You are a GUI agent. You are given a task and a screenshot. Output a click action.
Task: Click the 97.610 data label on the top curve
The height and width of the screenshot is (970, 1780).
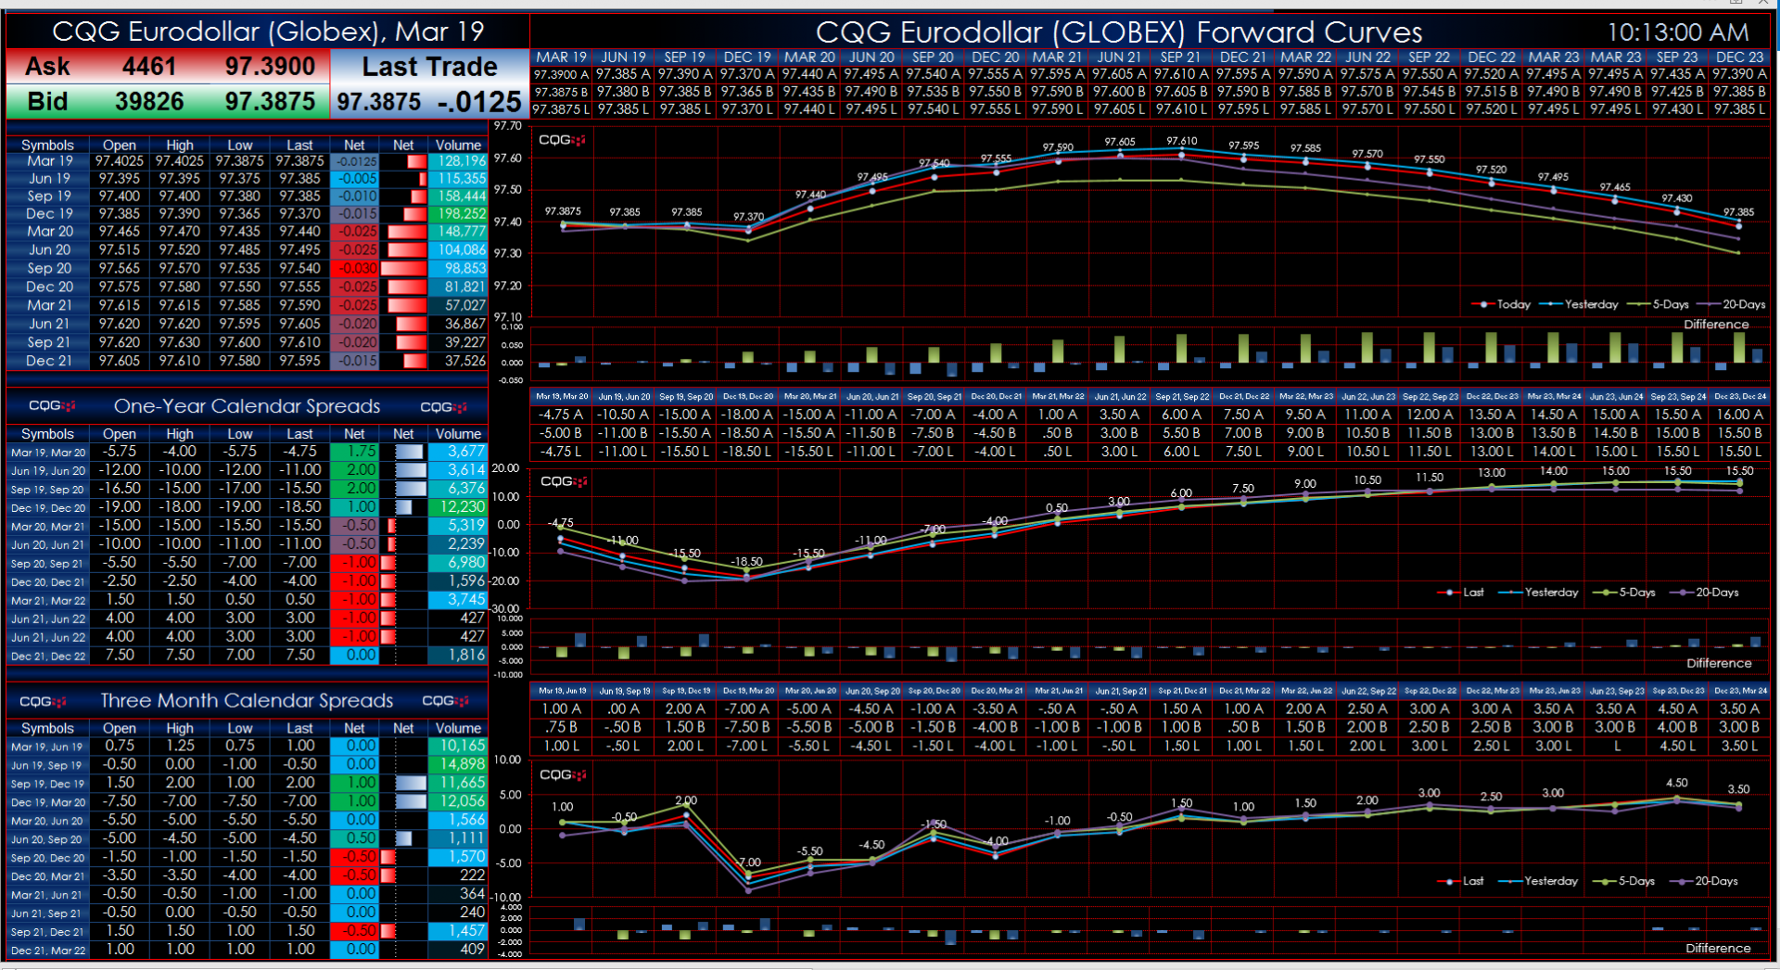click(x=1182, y=141)
